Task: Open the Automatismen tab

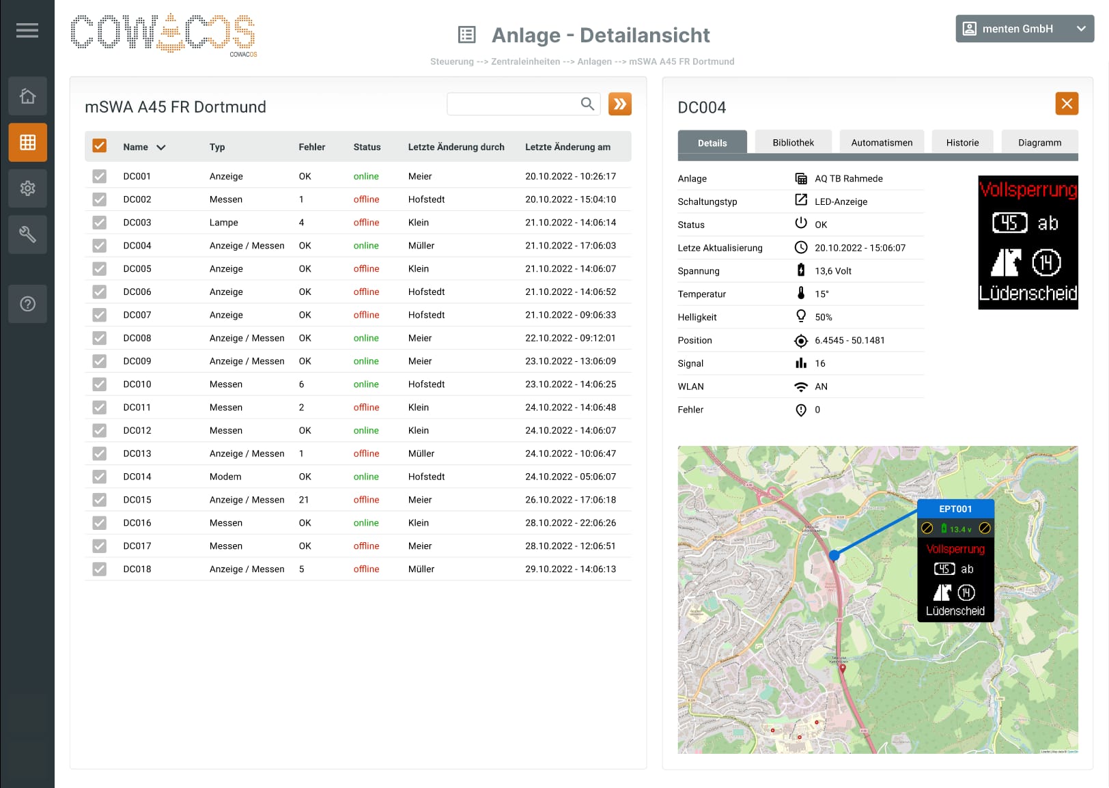Action: coord(882,142)
